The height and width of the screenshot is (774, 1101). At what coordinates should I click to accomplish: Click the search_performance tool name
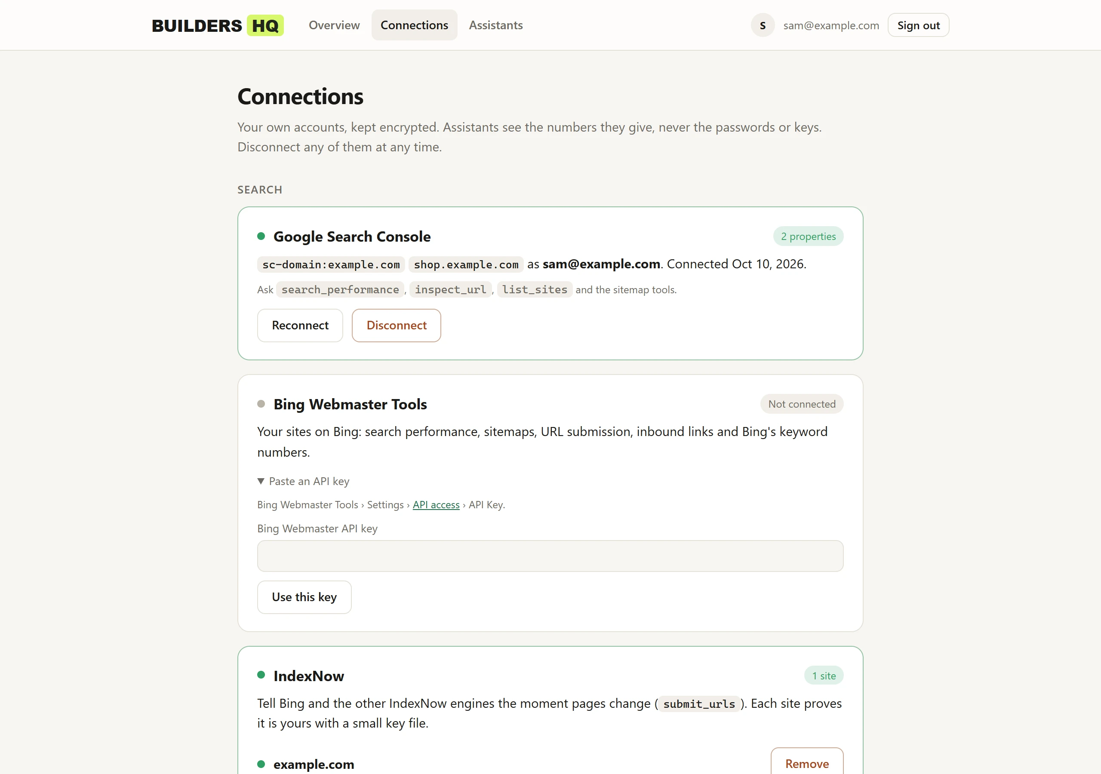(340, 290)
